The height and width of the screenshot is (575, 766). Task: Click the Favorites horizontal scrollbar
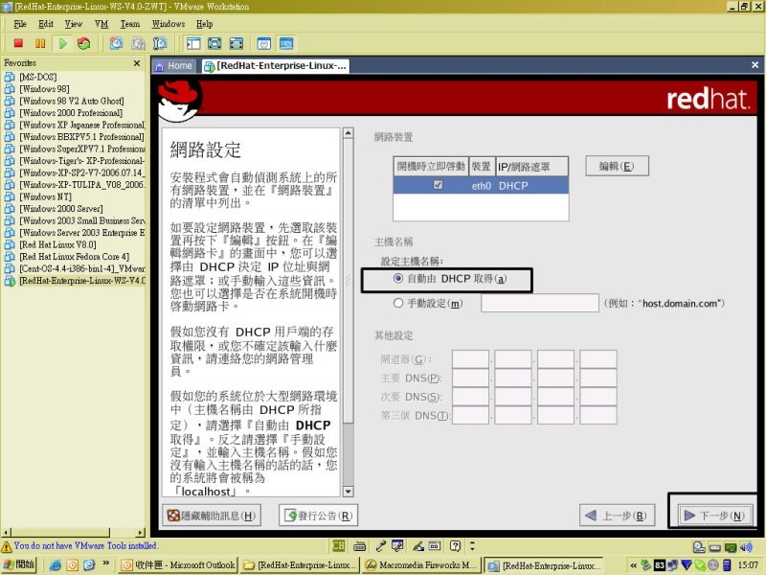tap(74, 532)
